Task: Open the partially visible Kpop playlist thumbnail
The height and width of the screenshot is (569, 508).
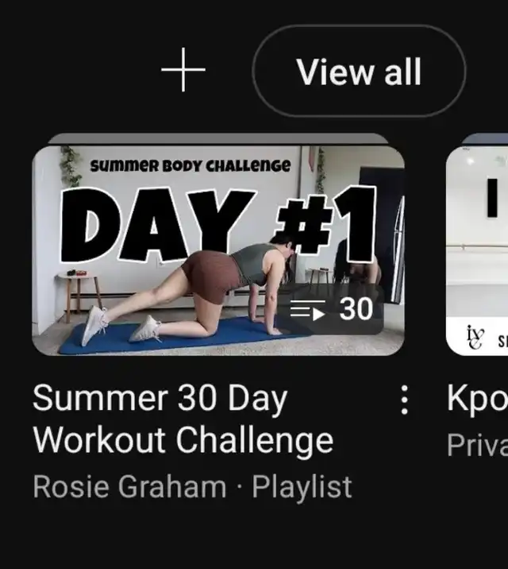Action: click(477, 250)
